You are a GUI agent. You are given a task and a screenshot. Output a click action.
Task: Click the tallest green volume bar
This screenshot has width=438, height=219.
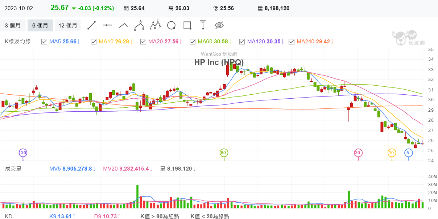click(137, 197)
